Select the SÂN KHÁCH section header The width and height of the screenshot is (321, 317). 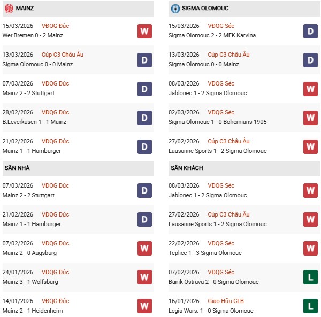coord(187,168)
